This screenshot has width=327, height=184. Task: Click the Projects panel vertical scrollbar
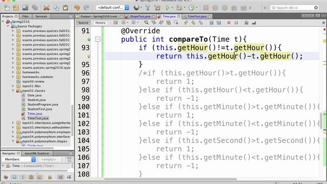pos(72,120)
